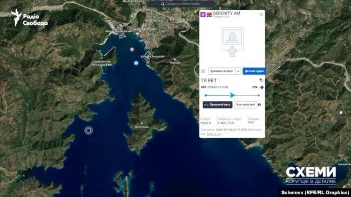Viewport: 351px width, 197px height.
Task: Click the TR FET destination text
Action: pos(208,81)
